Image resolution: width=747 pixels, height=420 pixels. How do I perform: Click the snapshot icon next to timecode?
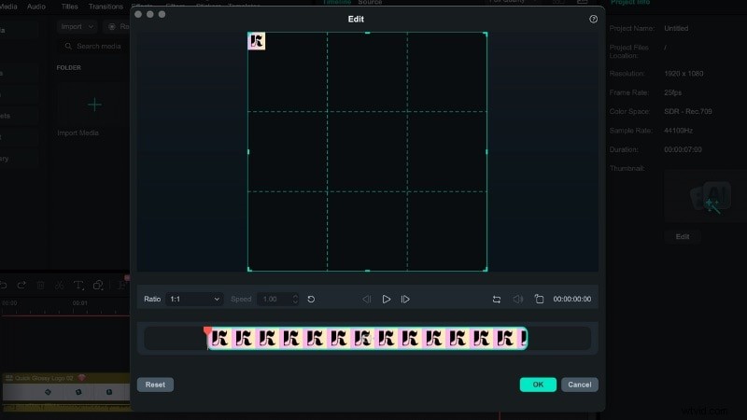(x=539, y=299)
